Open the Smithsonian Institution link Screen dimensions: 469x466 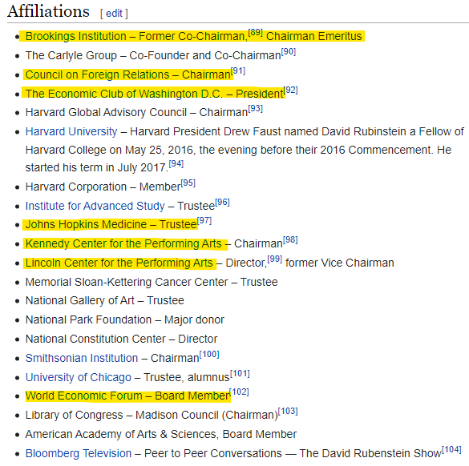point(82,358)
